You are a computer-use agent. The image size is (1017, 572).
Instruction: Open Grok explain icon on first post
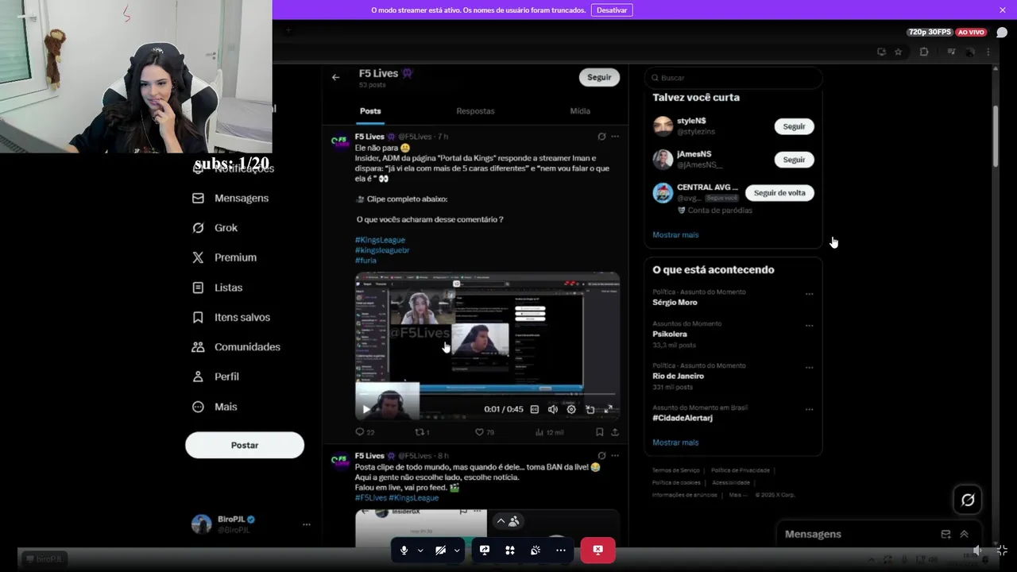pos(601,137)
